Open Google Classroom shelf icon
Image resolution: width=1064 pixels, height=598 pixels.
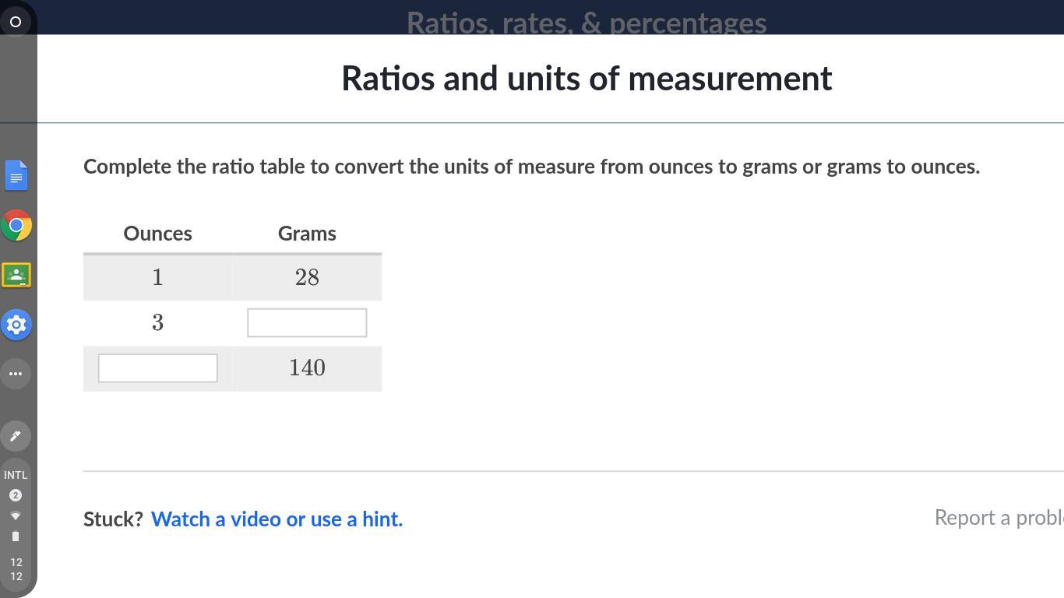(16, 275)
